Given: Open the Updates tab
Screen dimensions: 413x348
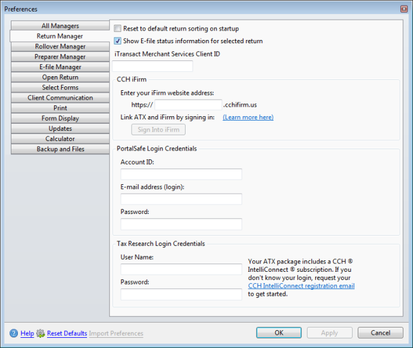Looking at the screenshot, I should click(x=60, y=128).
